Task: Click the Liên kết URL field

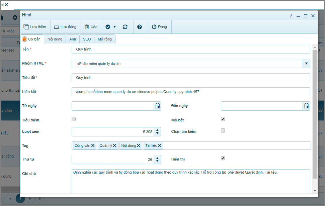Action: coord(191,92)
